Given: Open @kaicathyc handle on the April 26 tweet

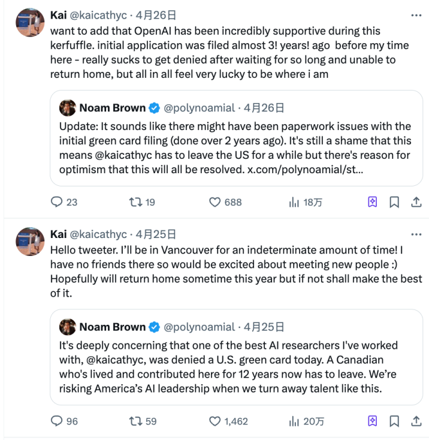Looking at the screenshot, I should coord(98,15).
